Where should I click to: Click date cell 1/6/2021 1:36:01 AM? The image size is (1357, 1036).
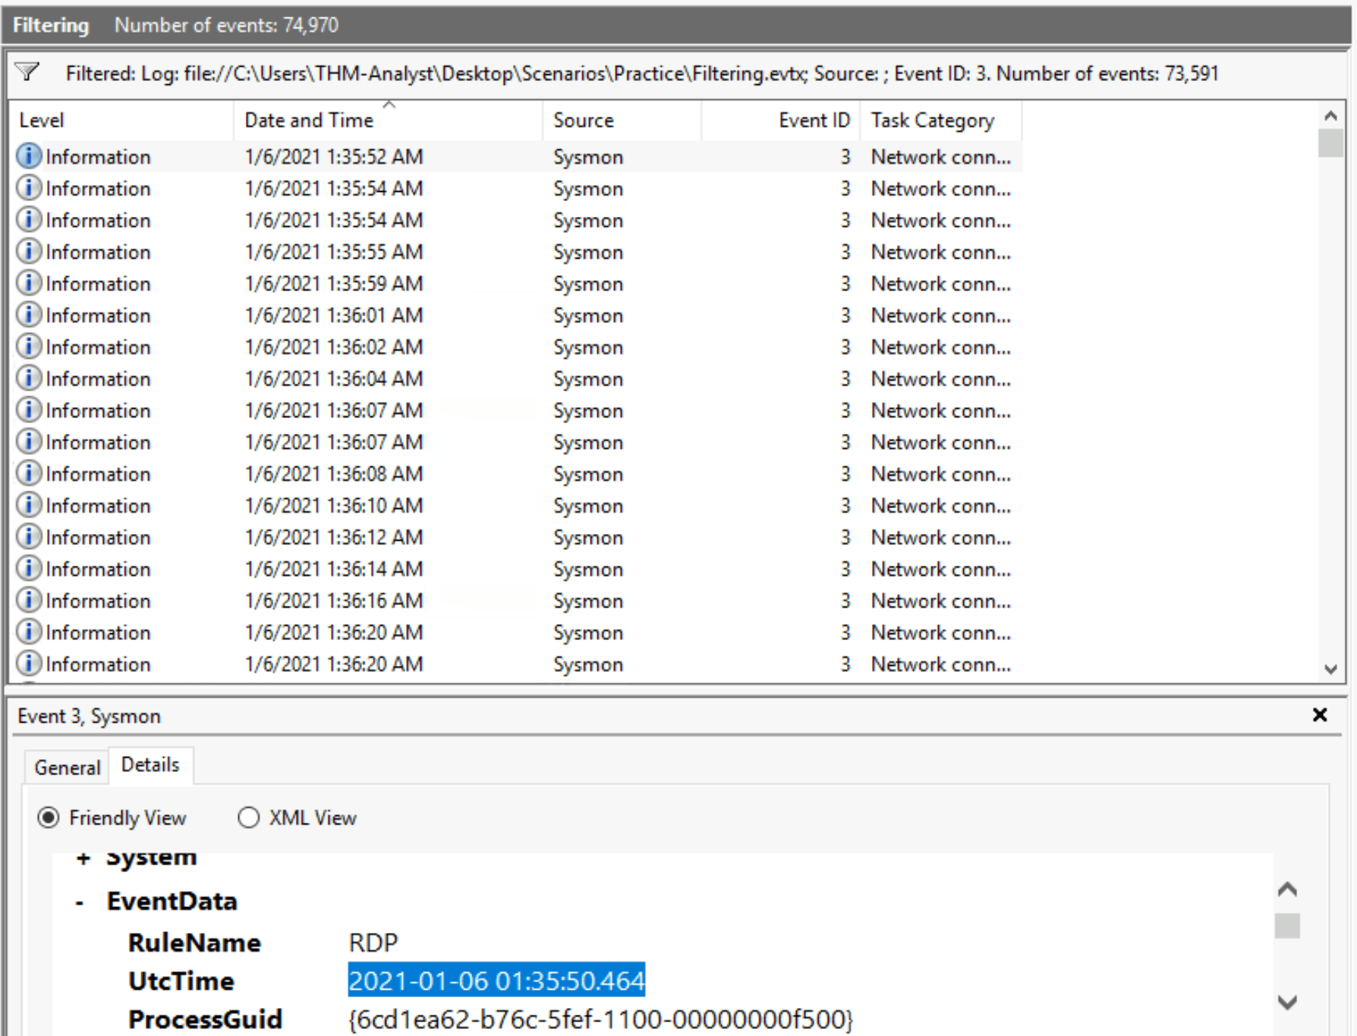pos(333,315)
